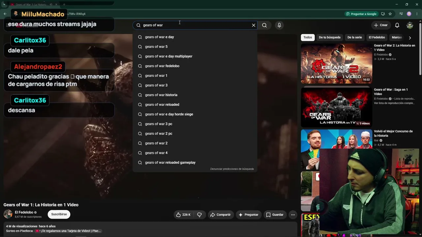Click 'Denunciar predicciones de búsqueda' link
The width and height of the screenshot is (422, 237).
232,169
